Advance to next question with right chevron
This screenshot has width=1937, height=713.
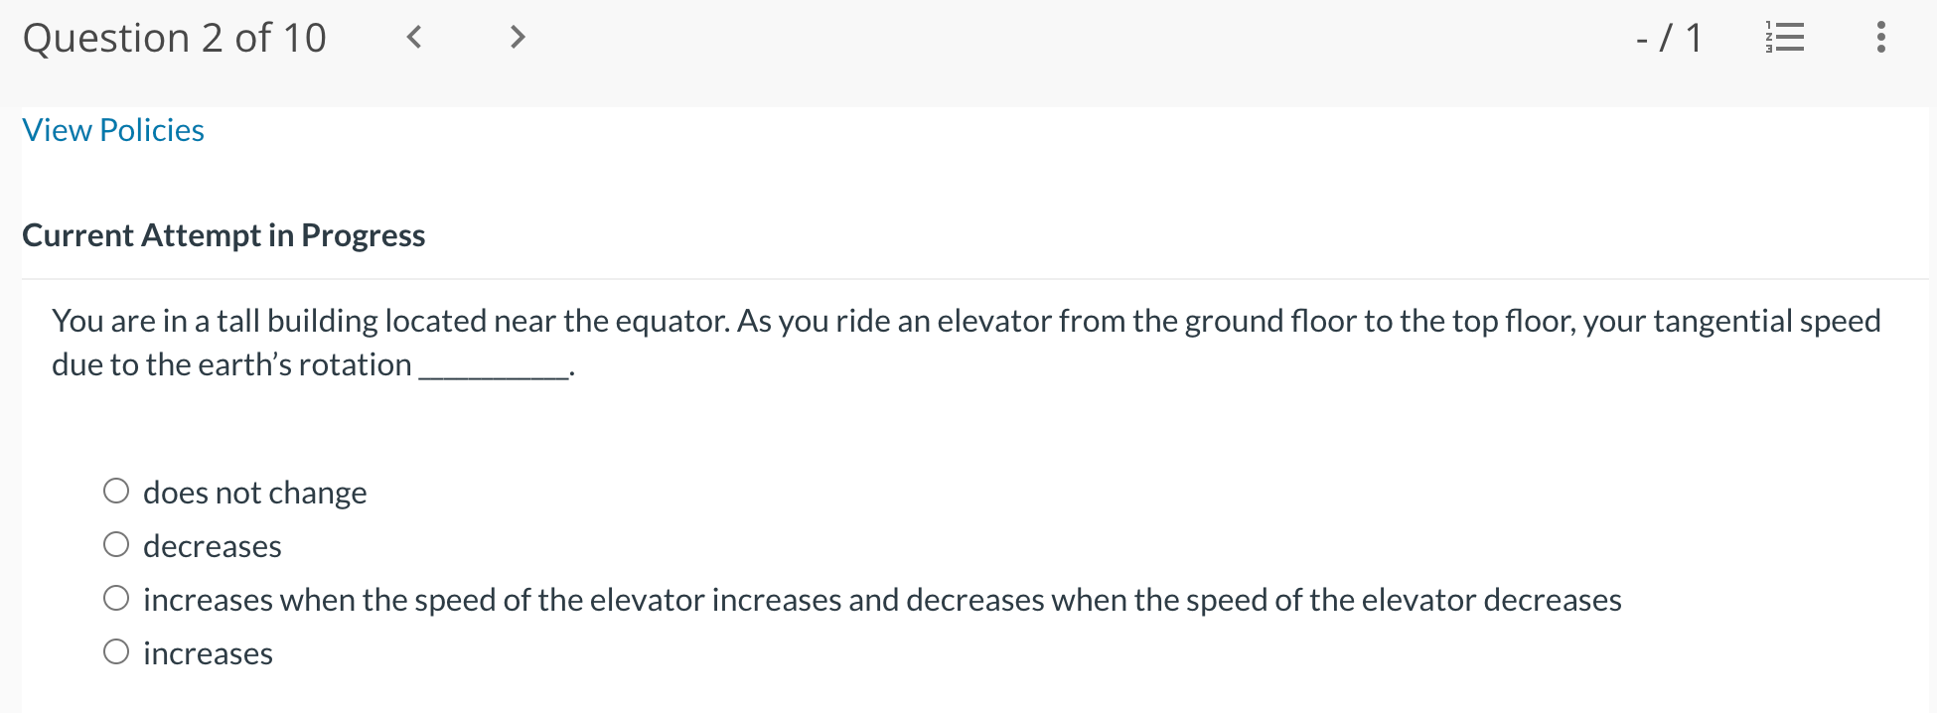(518, 38)
